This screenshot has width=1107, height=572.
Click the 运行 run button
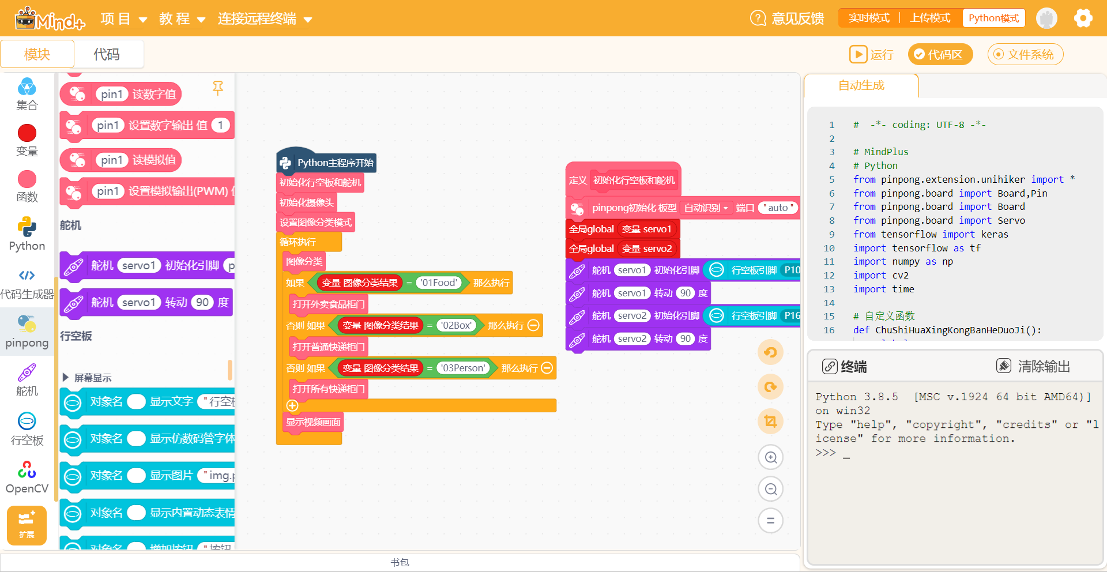tap(871, 55)
